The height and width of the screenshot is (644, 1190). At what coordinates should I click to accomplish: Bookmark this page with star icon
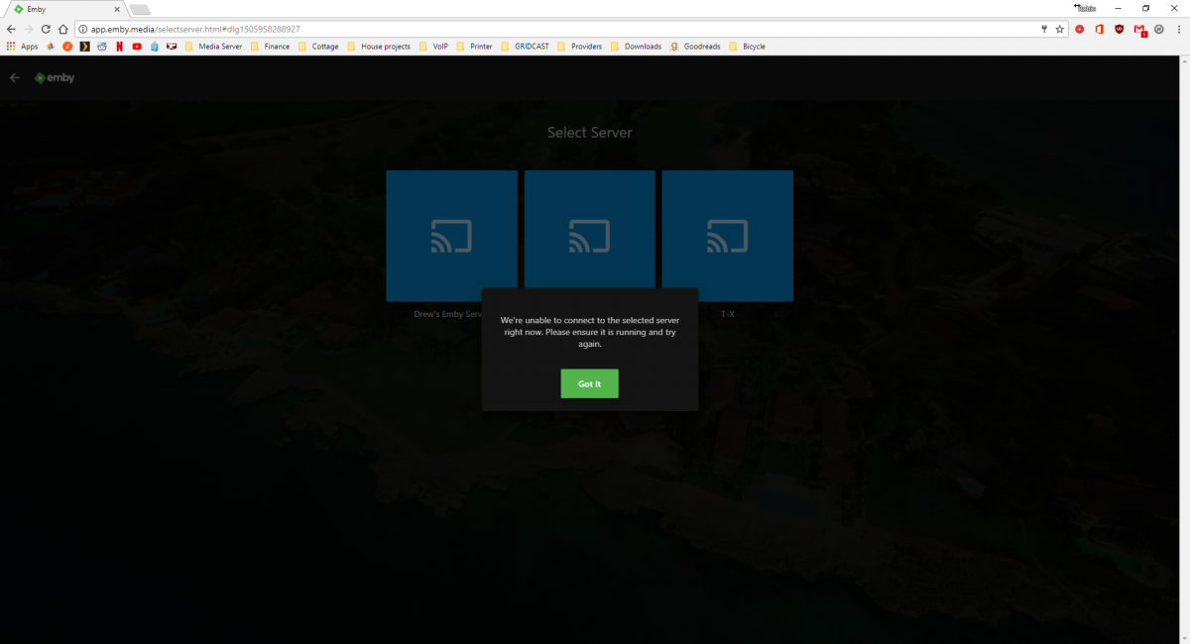[1060, 30]
